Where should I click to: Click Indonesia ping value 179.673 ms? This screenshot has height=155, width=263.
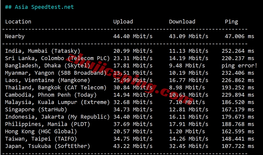238,117
